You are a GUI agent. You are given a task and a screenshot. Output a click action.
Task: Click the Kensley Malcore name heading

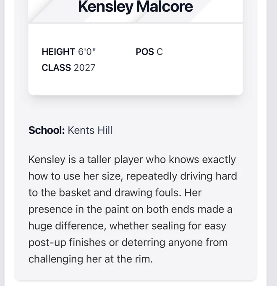[136, 7]
